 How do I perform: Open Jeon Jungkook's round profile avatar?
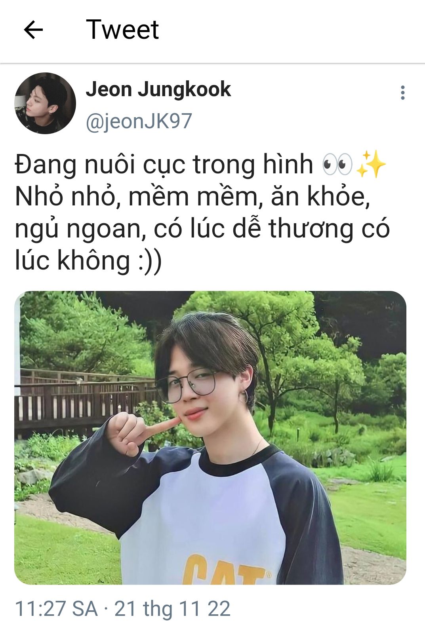(45, 103)
